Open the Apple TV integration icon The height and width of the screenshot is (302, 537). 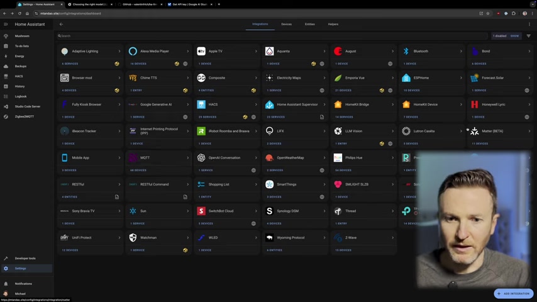click(x=201, y=51)
